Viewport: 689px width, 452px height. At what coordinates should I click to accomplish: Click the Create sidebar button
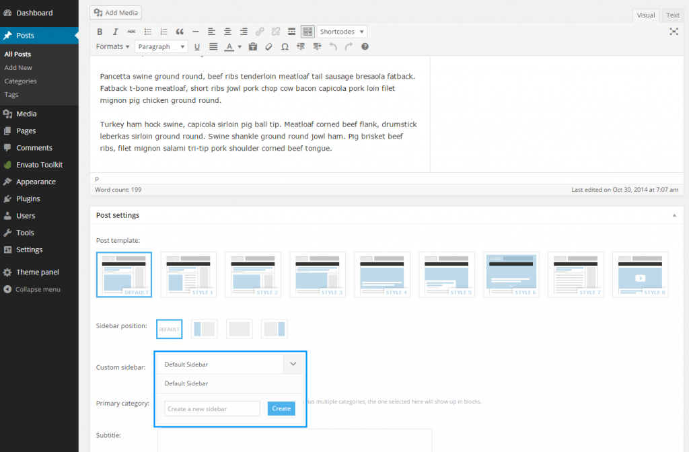[281, 408]
